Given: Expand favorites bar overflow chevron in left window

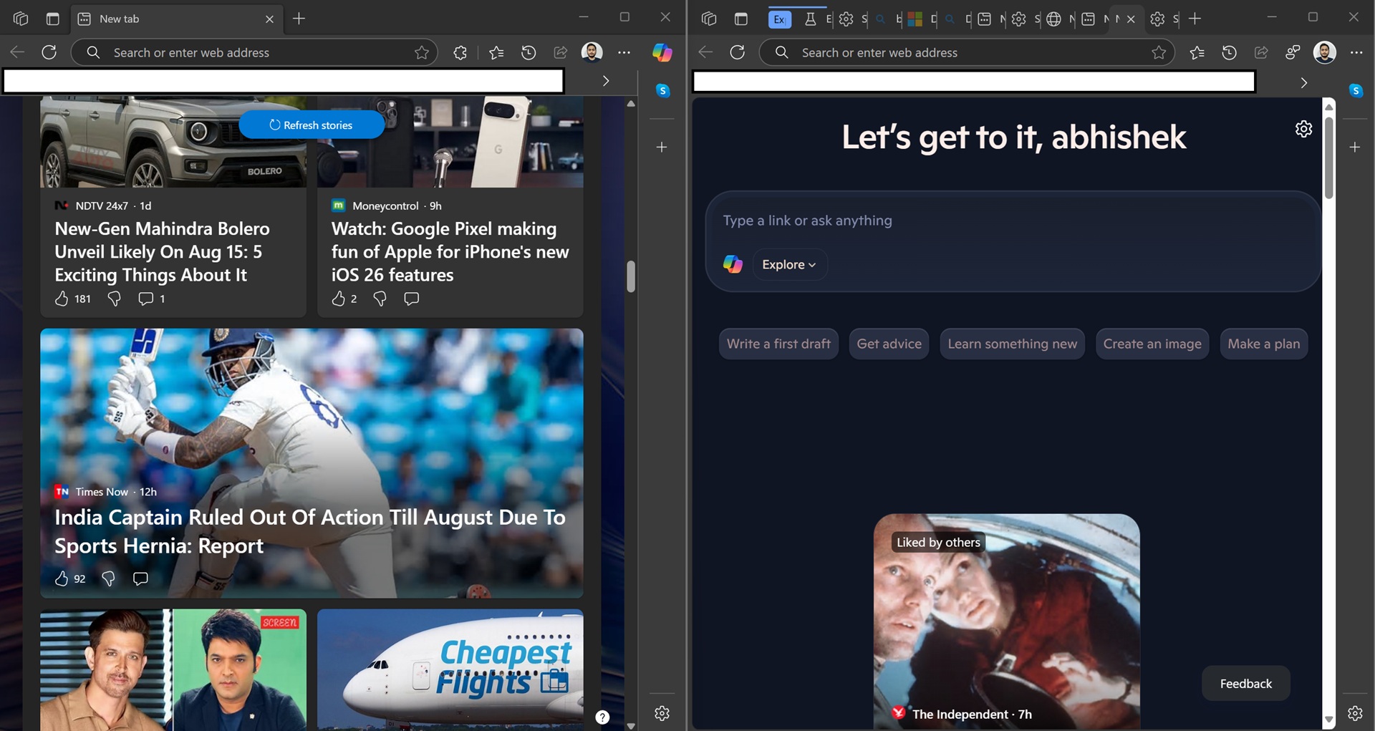Looking at the screenshot, I should pos(606,81).
